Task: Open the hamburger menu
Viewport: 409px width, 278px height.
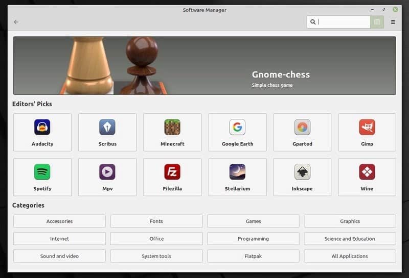Action: coord(393,22)
